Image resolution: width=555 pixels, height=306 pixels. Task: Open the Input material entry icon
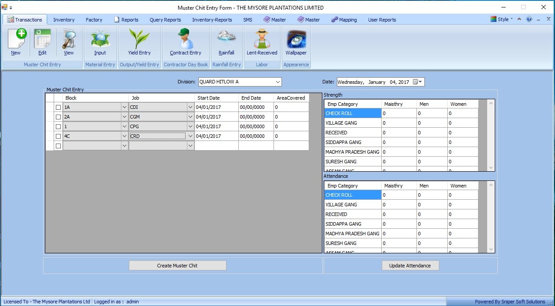pos(100,40)
